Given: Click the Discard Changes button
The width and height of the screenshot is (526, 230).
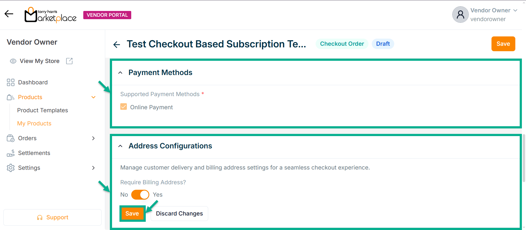Looking at the screenshot, I should (x=179, y=214).
